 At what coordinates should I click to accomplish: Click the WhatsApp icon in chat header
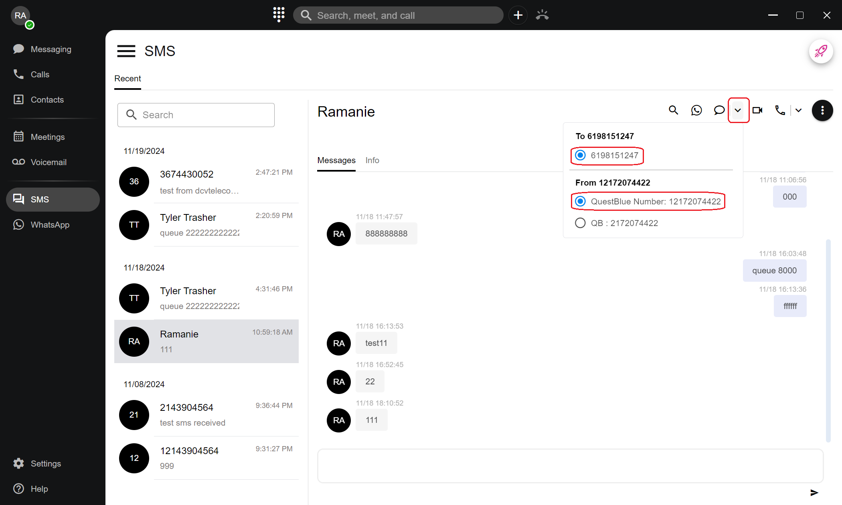tap(696, 110)
